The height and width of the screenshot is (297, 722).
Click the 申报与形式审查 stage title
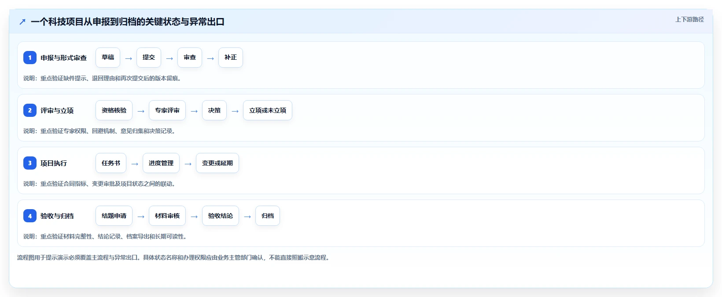click(64, 58)
